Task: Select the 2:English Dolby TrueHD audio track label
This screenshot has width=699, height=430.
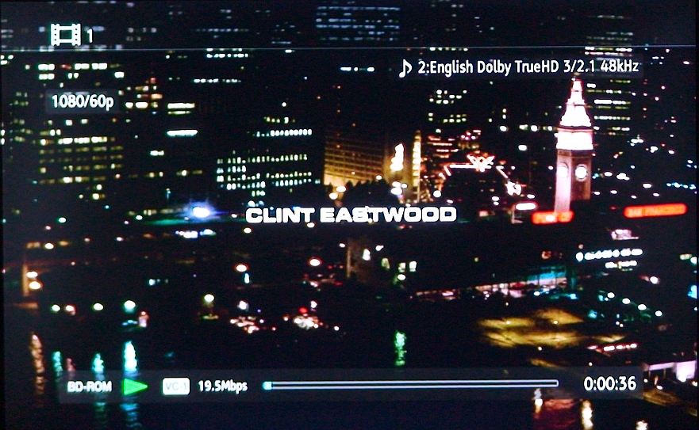Action: (x=528, y=67)
